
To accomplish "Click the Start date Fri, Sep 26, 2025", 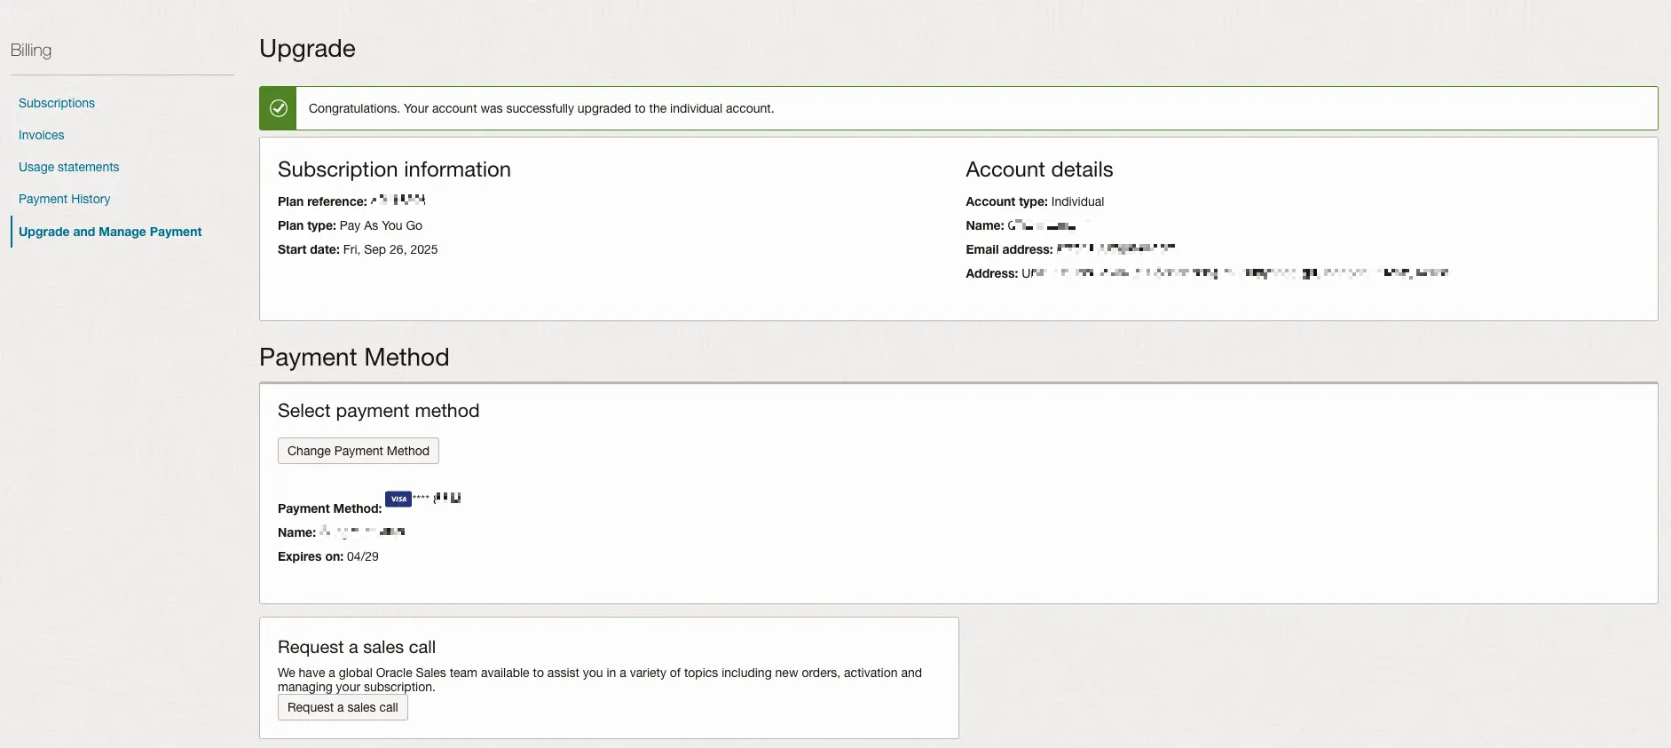I will pyautogui.click(x=358, y=249).
